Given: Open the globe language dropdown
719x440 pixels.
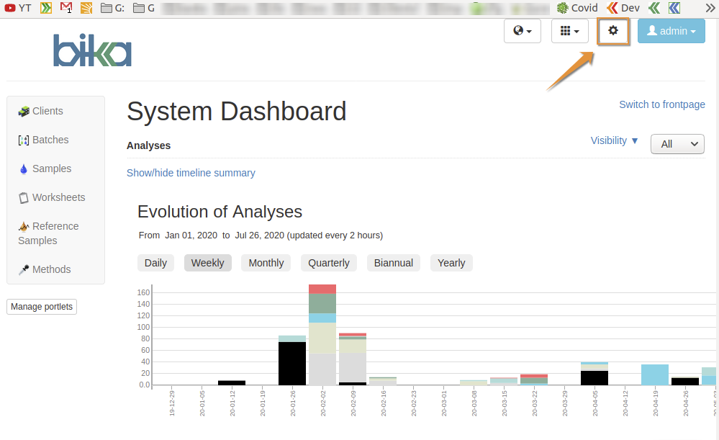Looking at the screenshot, I should coord(523,31).
